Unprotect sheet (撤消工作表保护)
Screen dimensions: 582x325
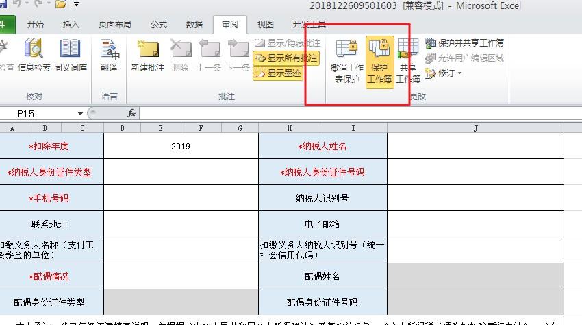tap(346, 61)
